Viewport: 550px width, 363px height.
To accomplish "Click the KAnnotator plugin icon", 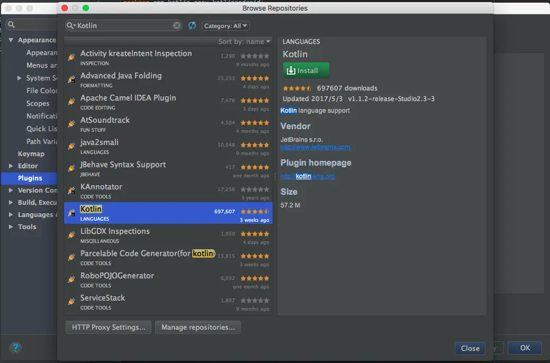I will tap(71, 190).
